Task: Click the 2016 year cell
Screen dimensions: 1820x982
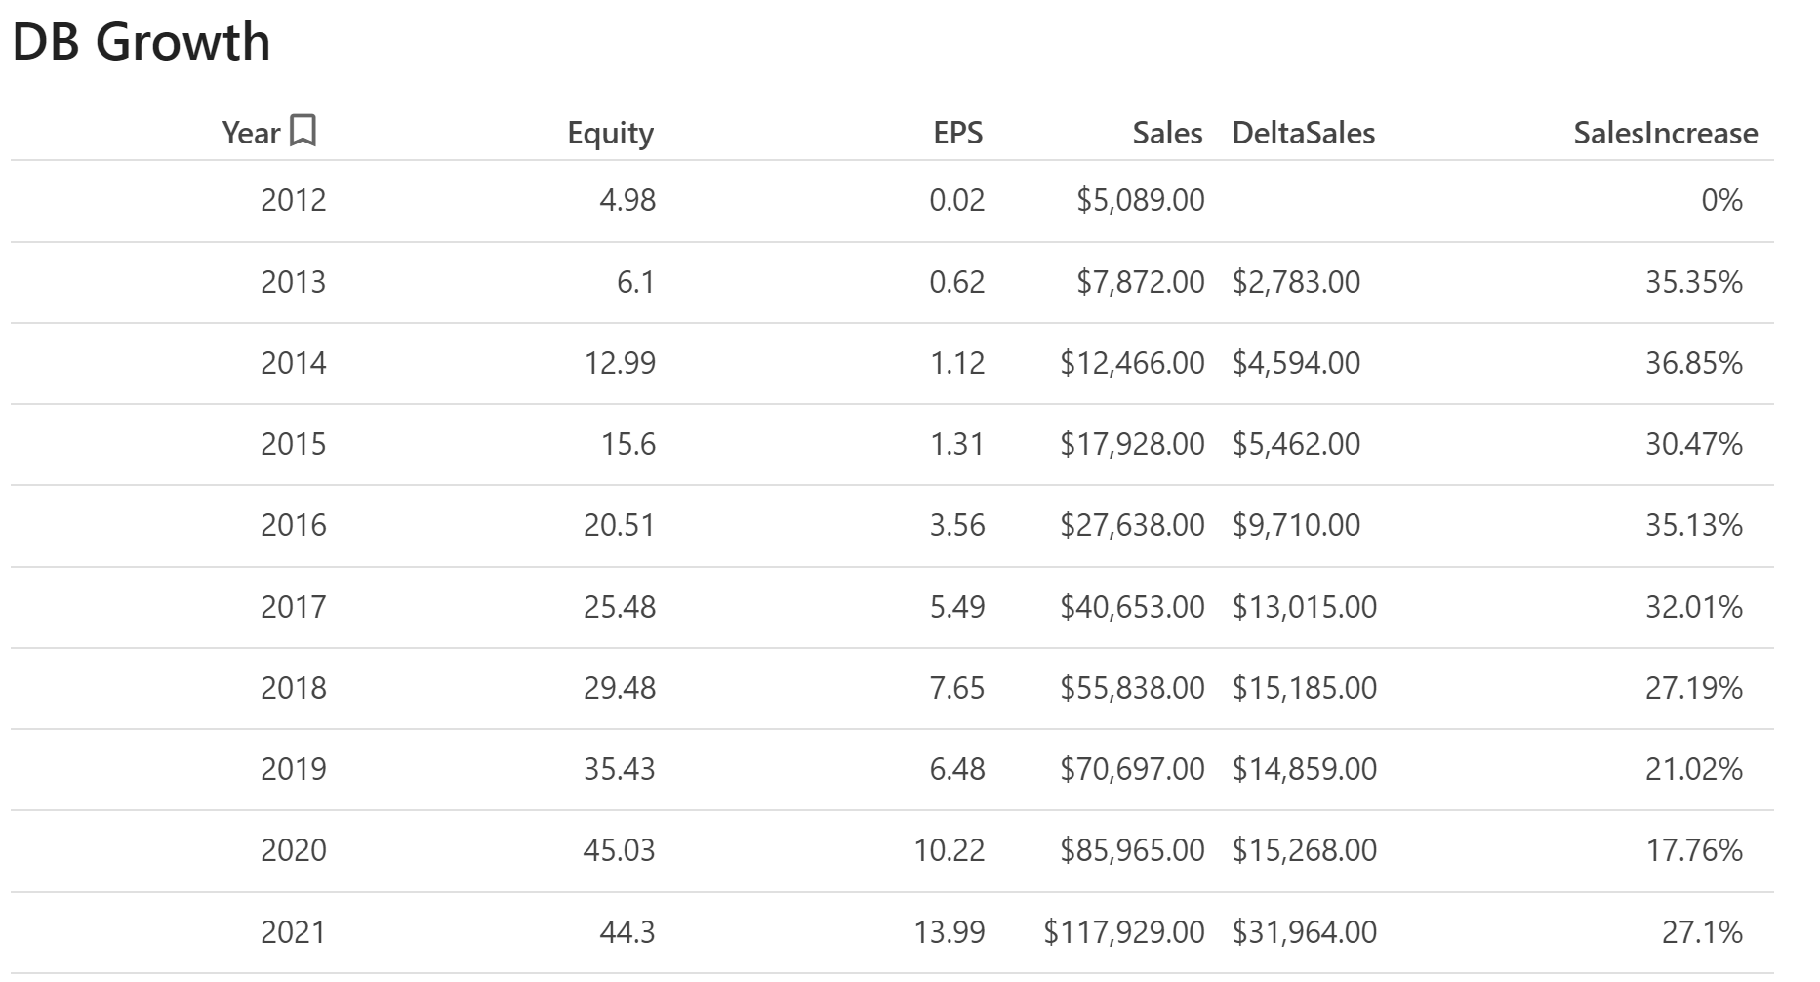Action: pos(293,525)
